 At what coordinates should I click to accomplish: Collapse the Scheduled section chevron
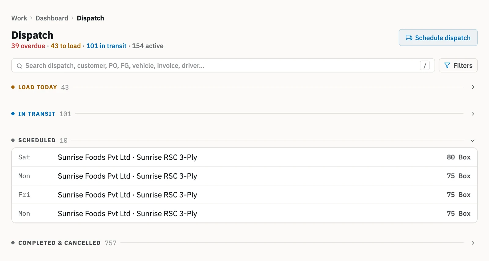click(x=472, y=140)
